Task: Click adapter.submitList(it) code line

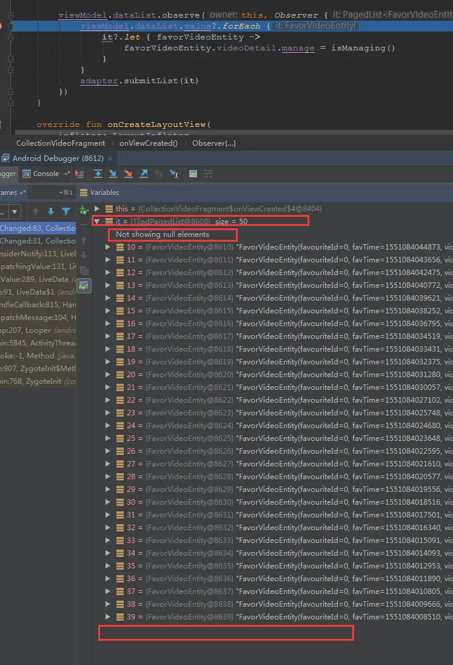Action: click(x=139, y=81)
